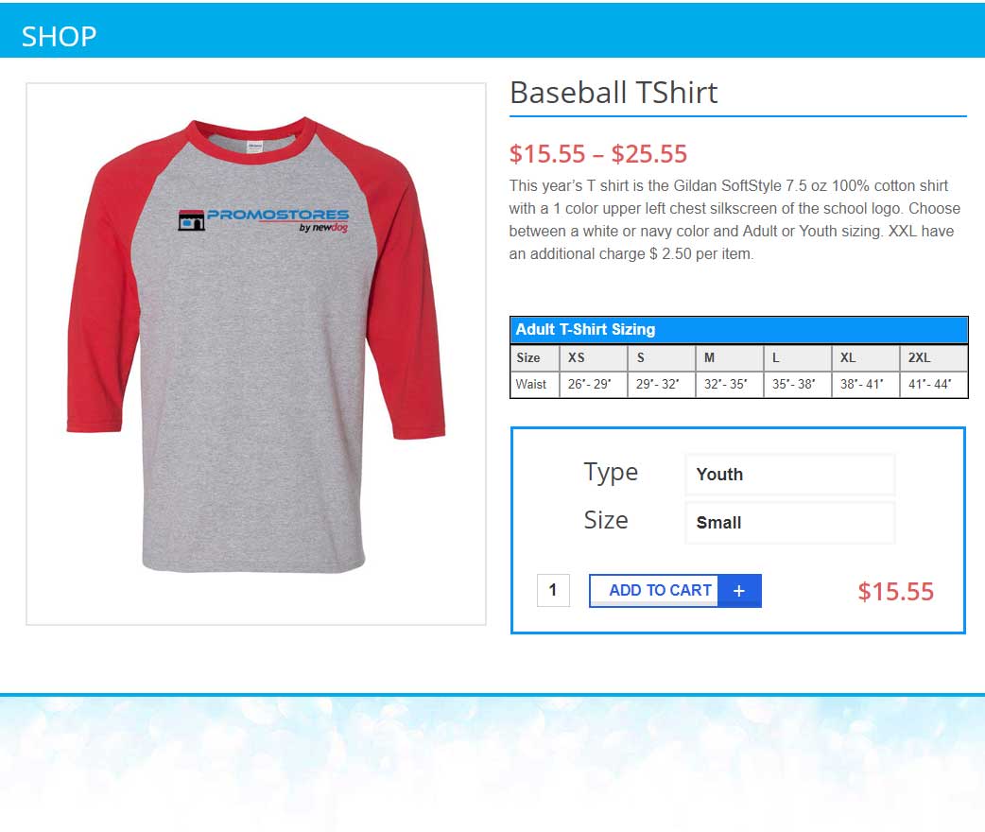Click the $15.55 price beside Add to Cart

tap(896, 591)
